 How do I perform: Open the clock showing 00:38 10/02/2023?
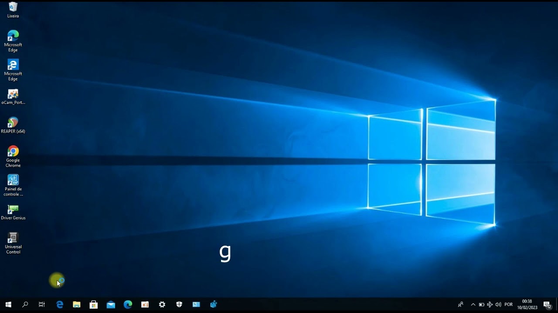tap(527, 305)
